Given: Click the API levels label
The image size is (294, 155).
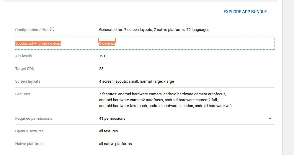Looking at the screenshot, I should tap(23, 56).
